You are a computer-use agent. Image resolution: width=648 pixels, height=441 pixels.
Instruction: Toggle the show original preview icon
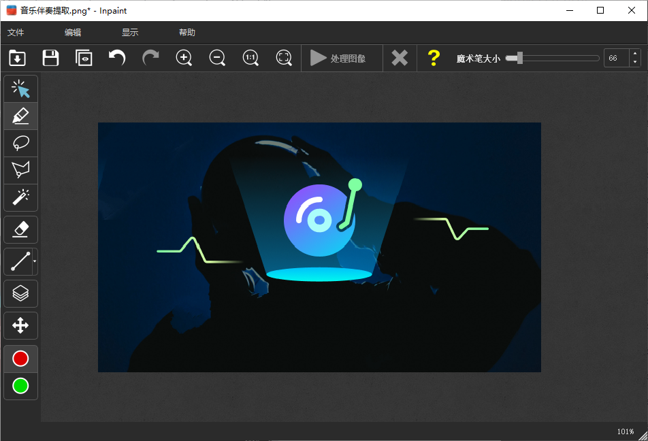coord(84,58)
